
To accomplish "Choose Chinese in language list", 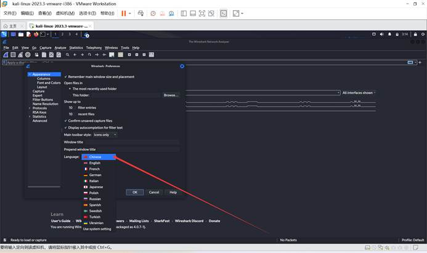I will click(x=99, y=157).
